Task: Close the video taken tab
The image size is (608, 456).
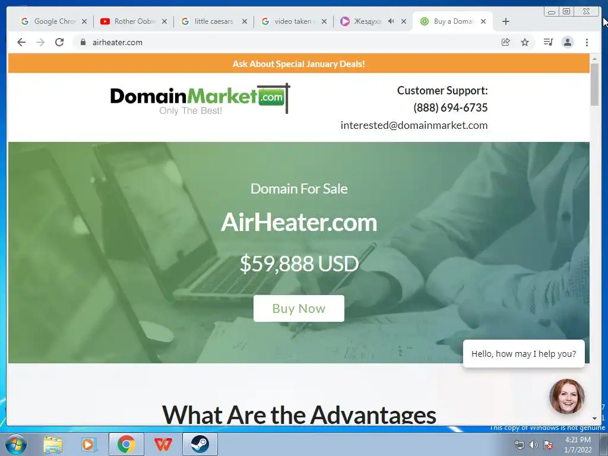Action: pyautogui.click(x=324, y=21)
